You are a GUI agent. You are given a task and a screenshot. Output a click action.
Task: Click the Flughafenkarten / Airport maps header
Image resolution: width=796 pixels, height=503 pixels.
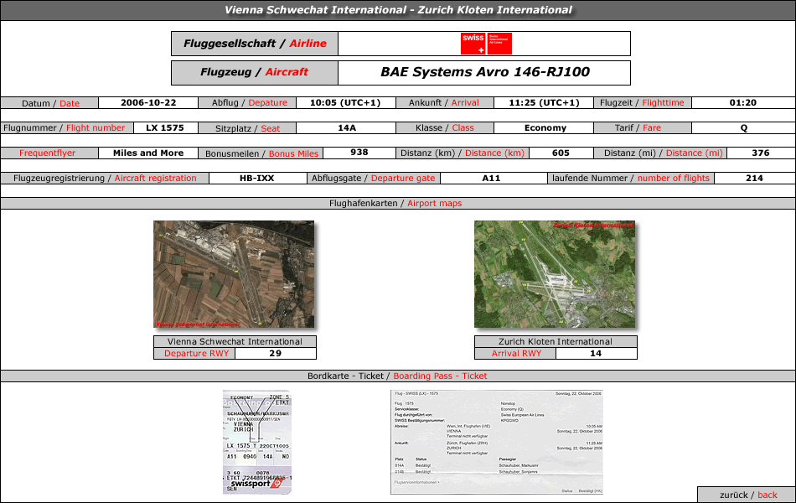pyautogui.click(x=395, y=203)
